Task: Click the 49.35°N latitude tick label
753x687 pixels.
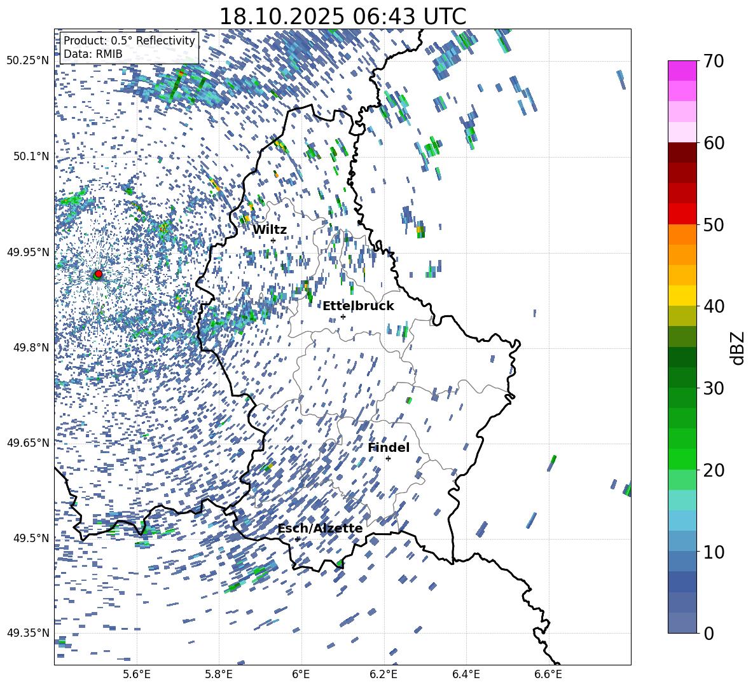Action: click(x=27, y=634)
